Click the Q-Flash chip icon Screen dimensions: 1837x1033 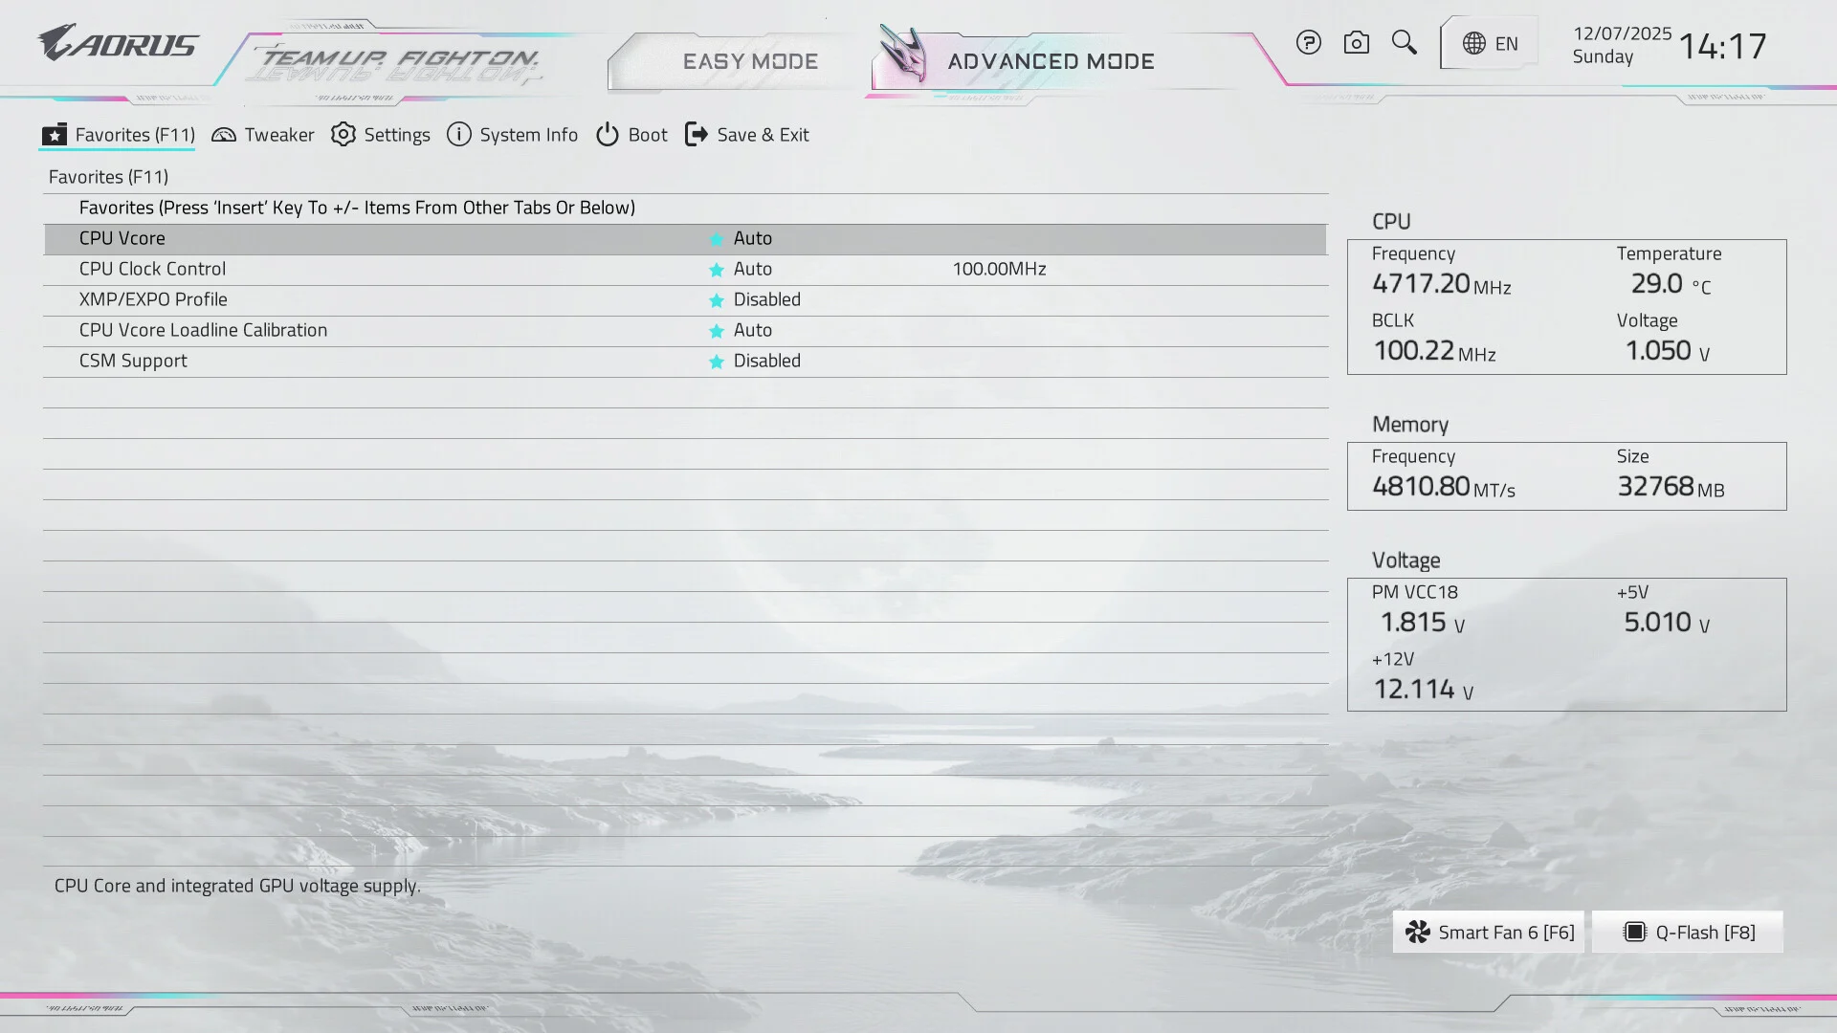(1634, 933)
